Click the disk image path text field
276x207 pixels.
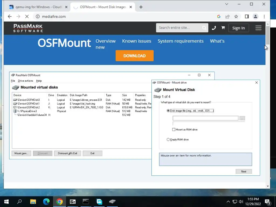coord(205,118)
